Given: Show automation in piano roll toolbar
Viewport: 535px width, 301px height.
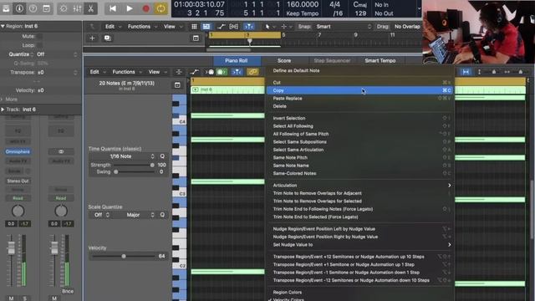Looking at the screenshot, I should 194,72.
